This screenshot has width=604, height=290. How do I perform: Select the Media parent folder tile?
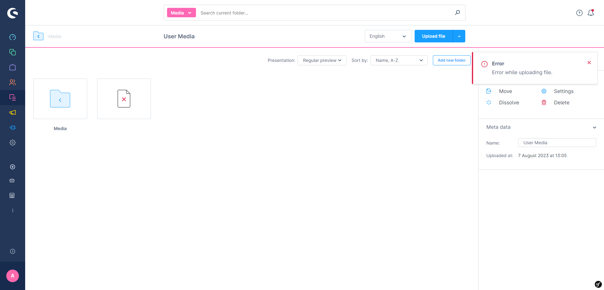[x=60, y=99]
